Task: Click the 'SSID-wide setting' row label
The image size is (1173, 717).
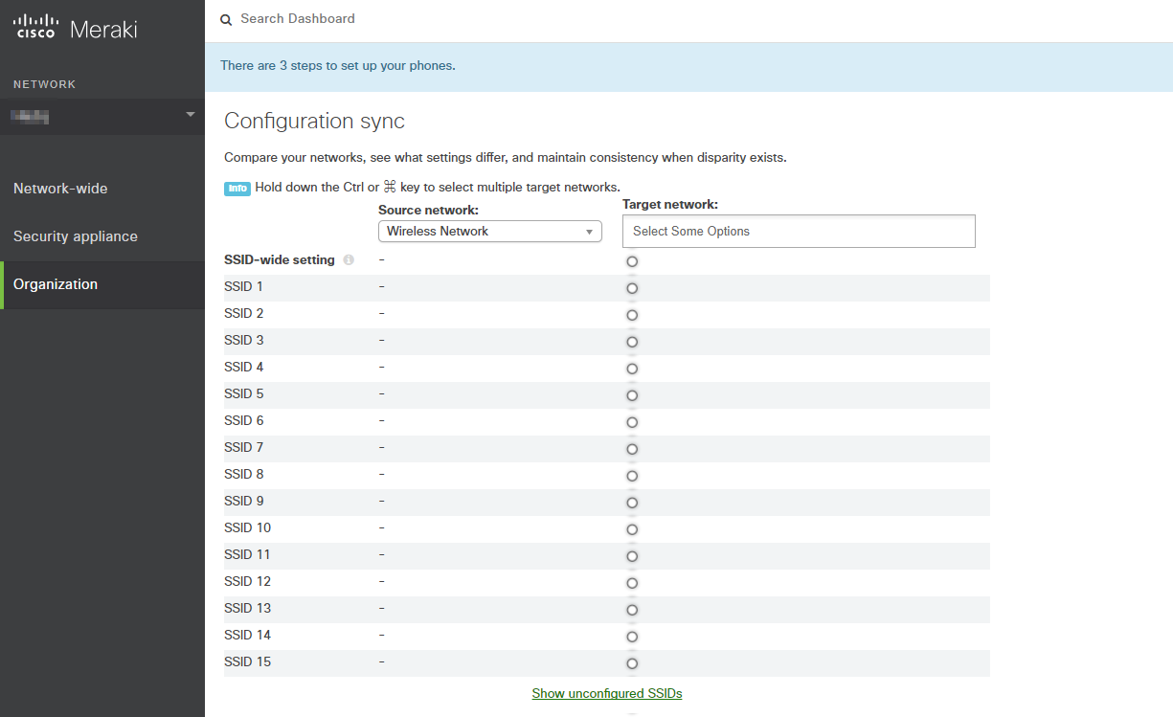Action: pos(280,260)
